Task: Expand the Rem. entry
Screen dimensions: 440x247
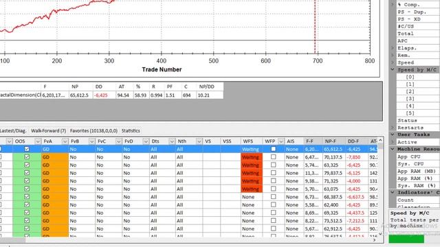Action: click(x=393, y=55)
